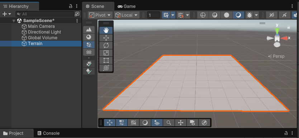Click the green Y axis cone on gizmo
Image resolution: width=299 pixels, height=138 pixels.
[277, 31]
